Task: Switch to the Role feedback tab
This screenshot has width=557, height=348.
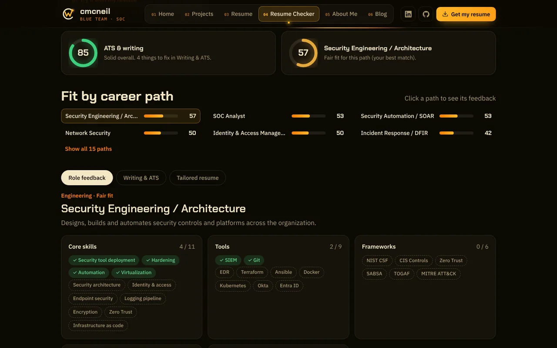Action: 87,177
